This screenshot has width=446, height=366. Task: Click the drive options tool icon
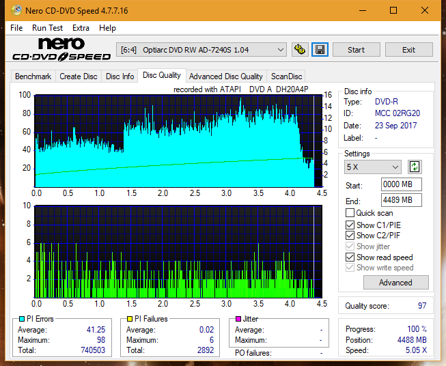(300, 50)
